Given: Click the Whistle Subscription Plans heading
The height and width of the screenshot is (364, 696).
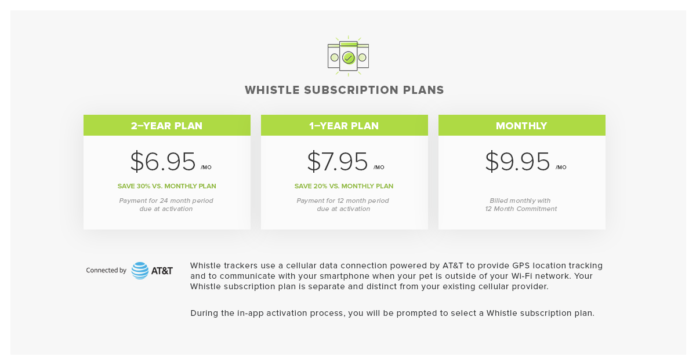Looking at the screenshot, I should tap(344, 90).
